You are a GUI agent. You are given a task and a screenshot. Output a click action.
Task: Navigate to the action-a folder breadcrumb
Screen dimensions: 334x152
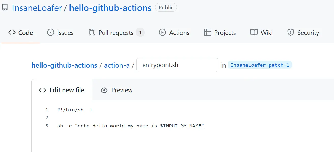click(117, 65)
